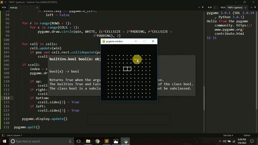Screen dimensions: 258x145
Task: Click the drawn double-box cell in pygame window
Action: point(127,69)
